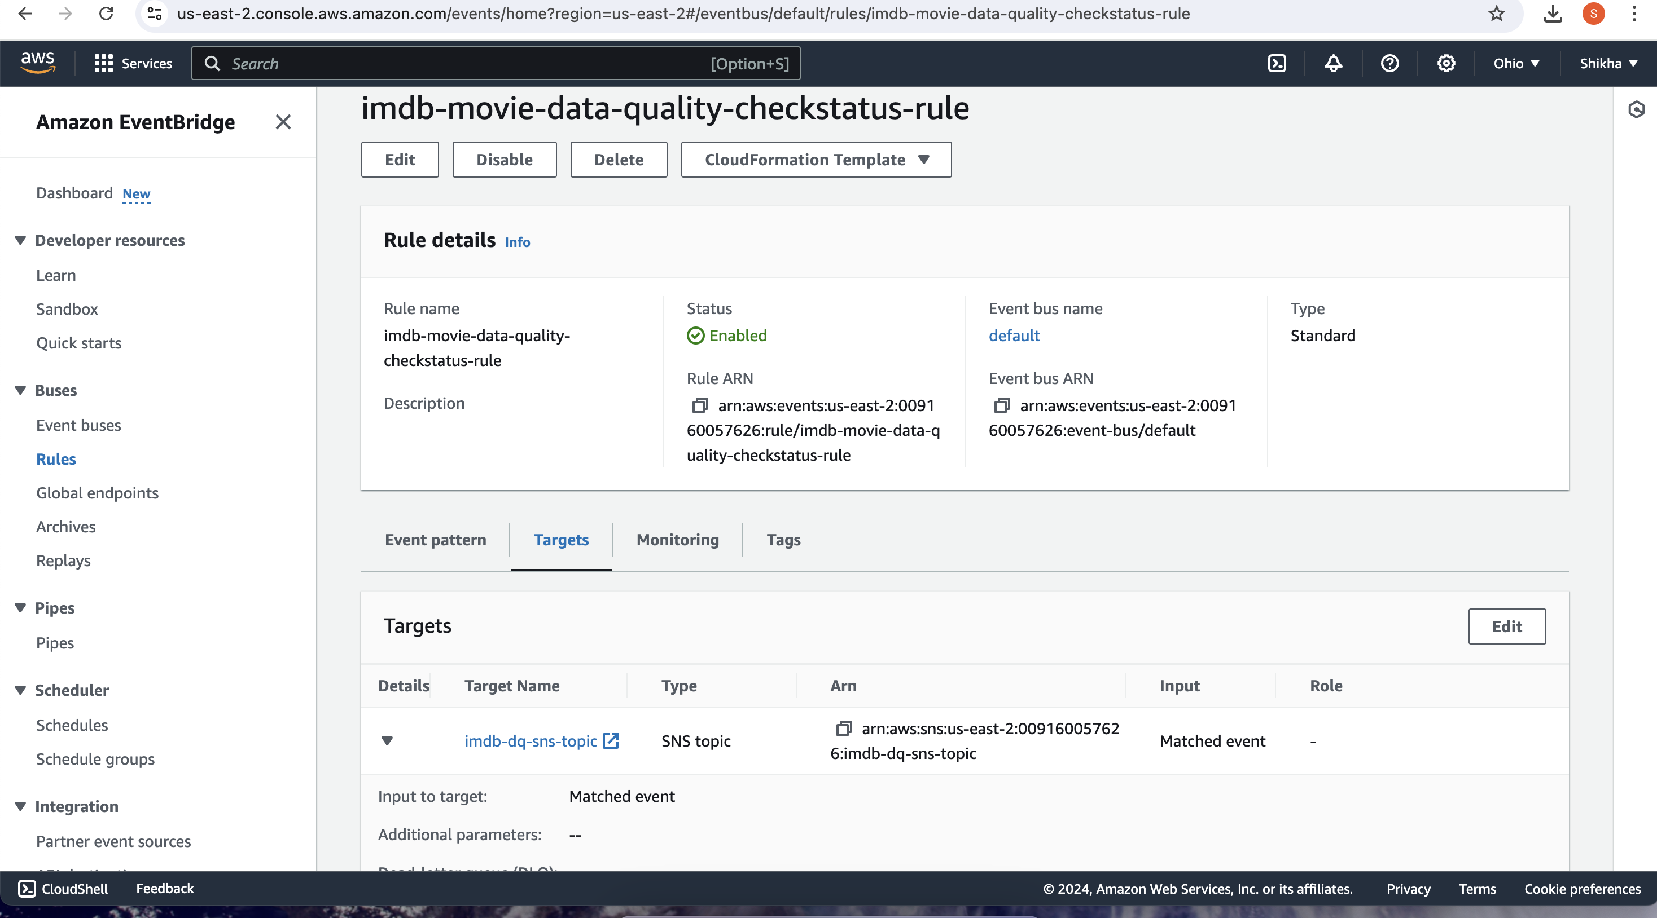The width and height of the screenshot is (1657, 918).
Task: Open Archives in the sidebar
Action: (65, 527)
